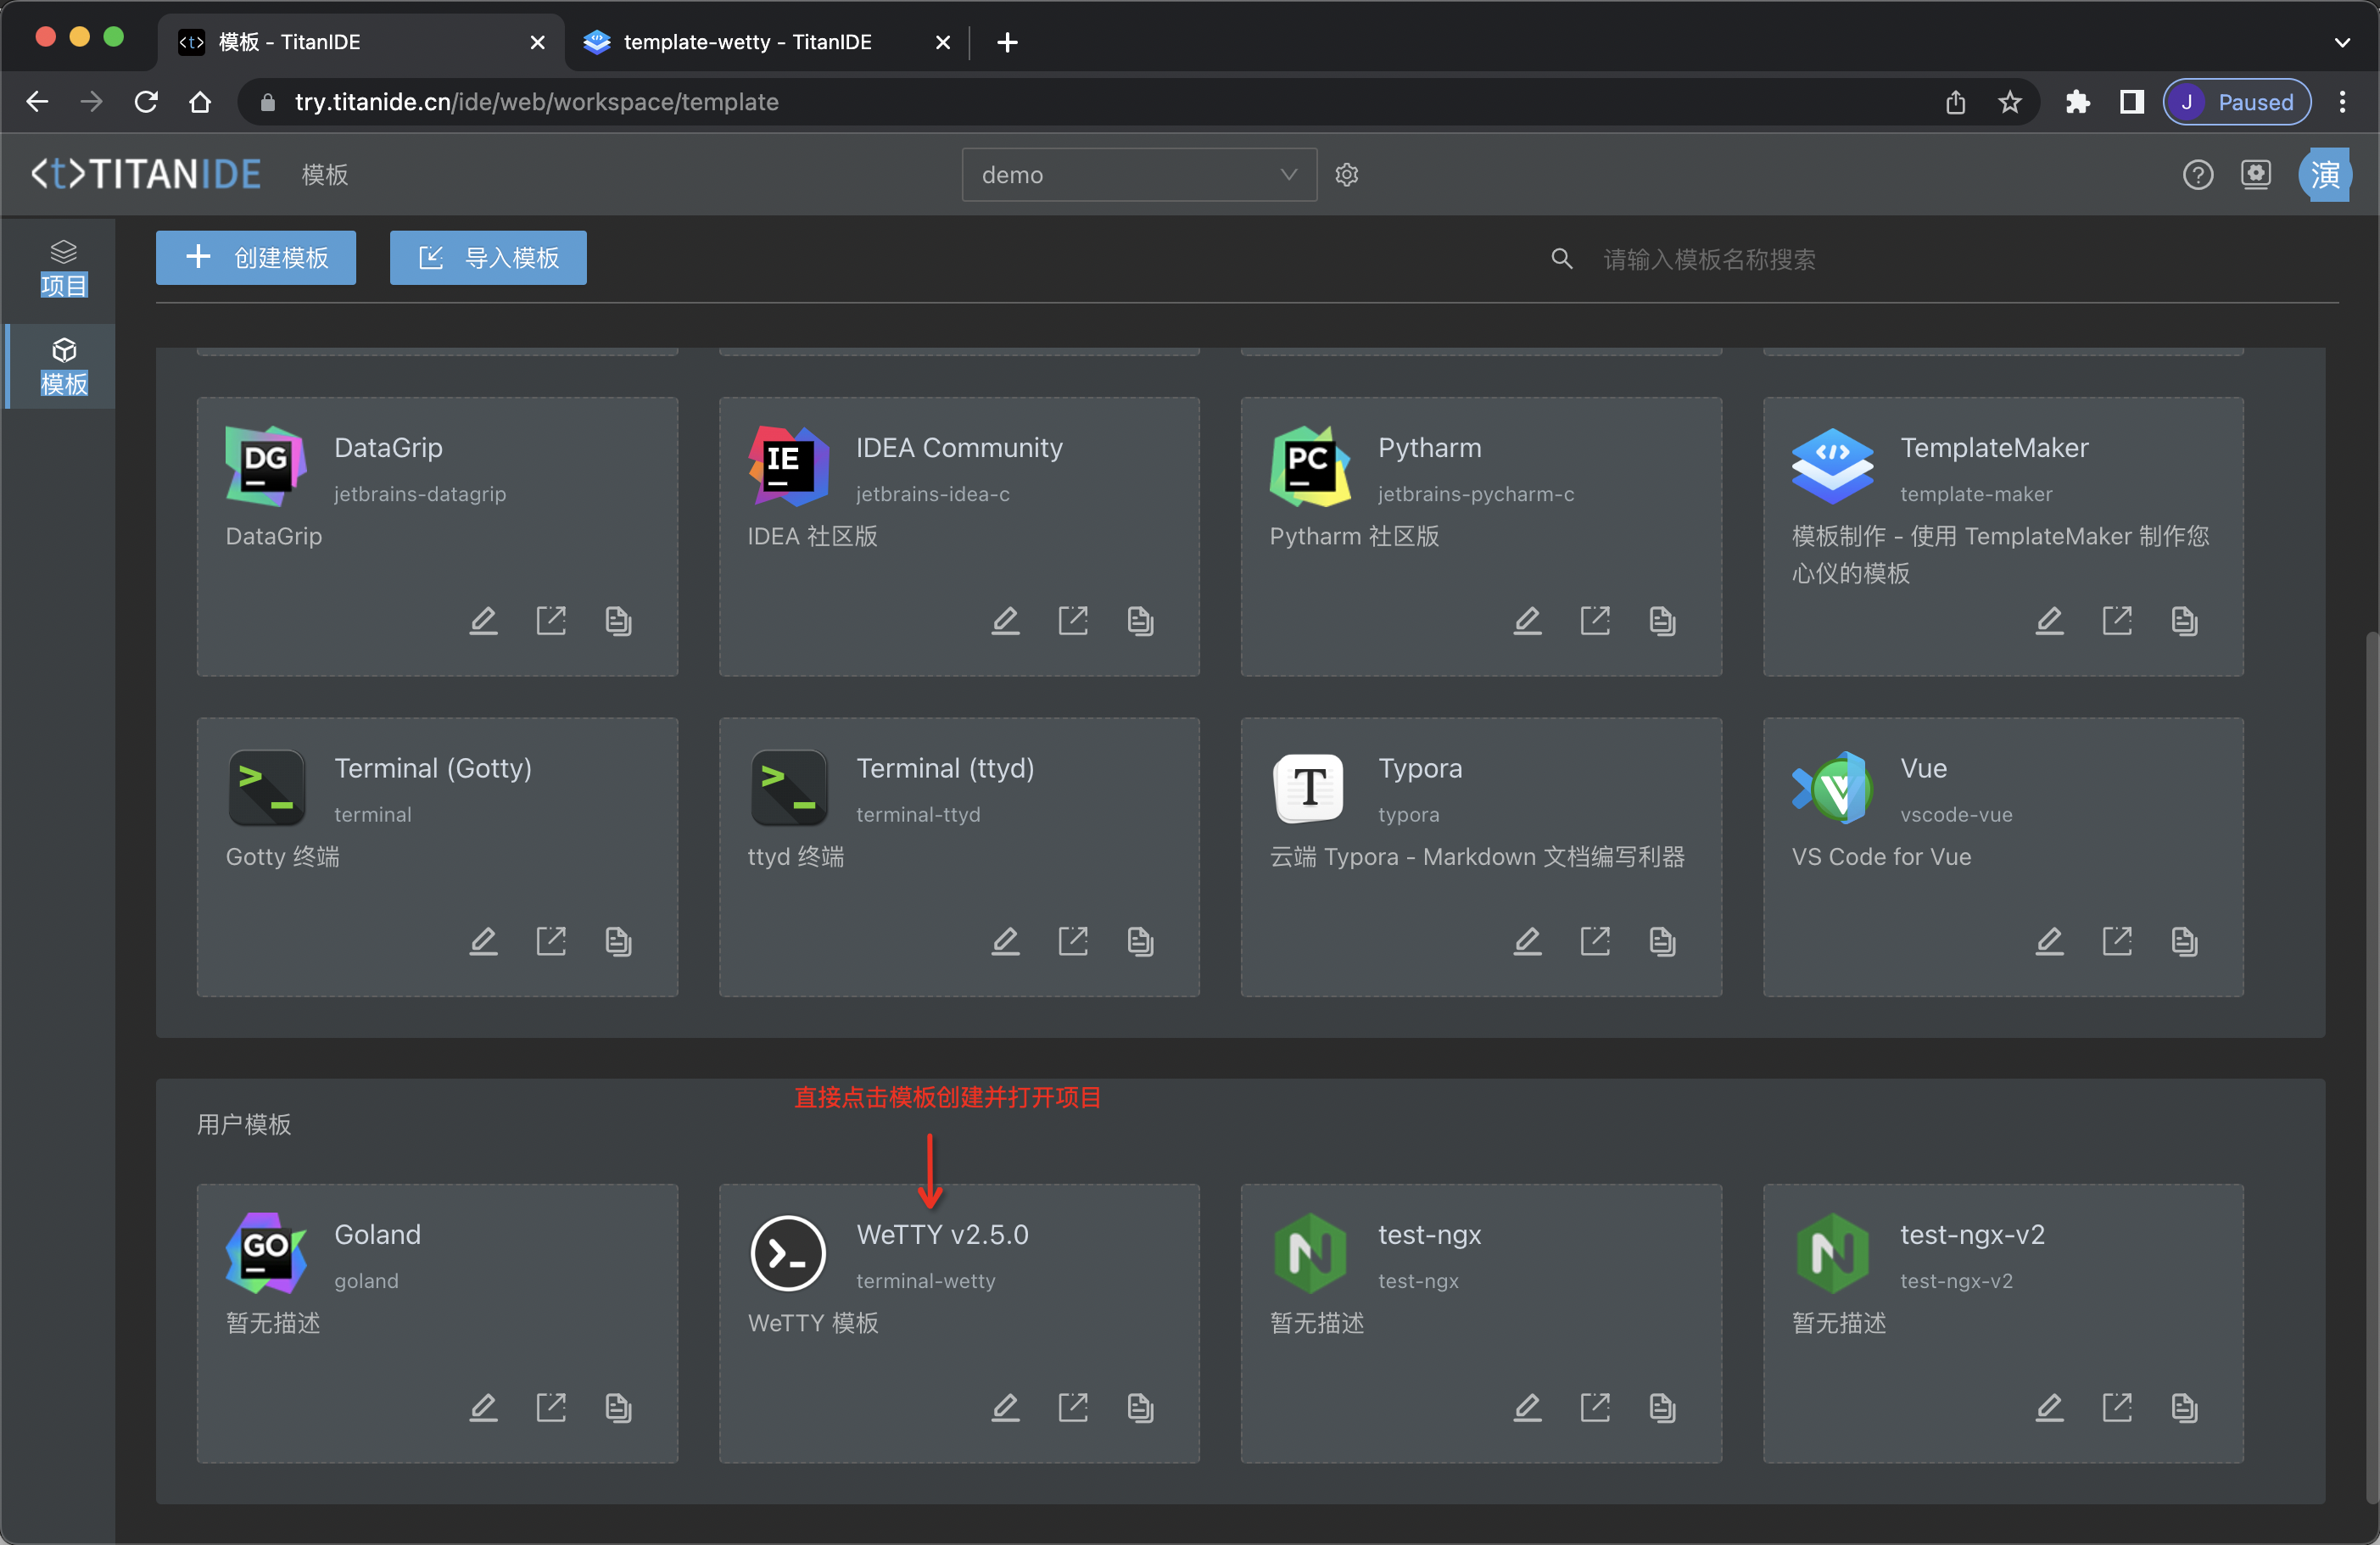Screen dimensions: 2380x1545
Task: Click the export icon on Typora card
Action: tap(1595, 940)
